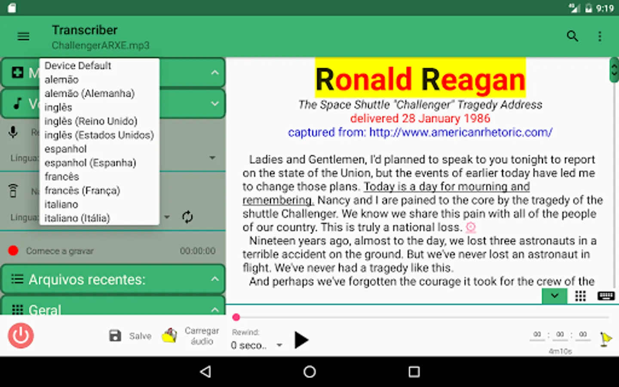Select plain espanhol option

pyautogui.click(x=99, y=149)
